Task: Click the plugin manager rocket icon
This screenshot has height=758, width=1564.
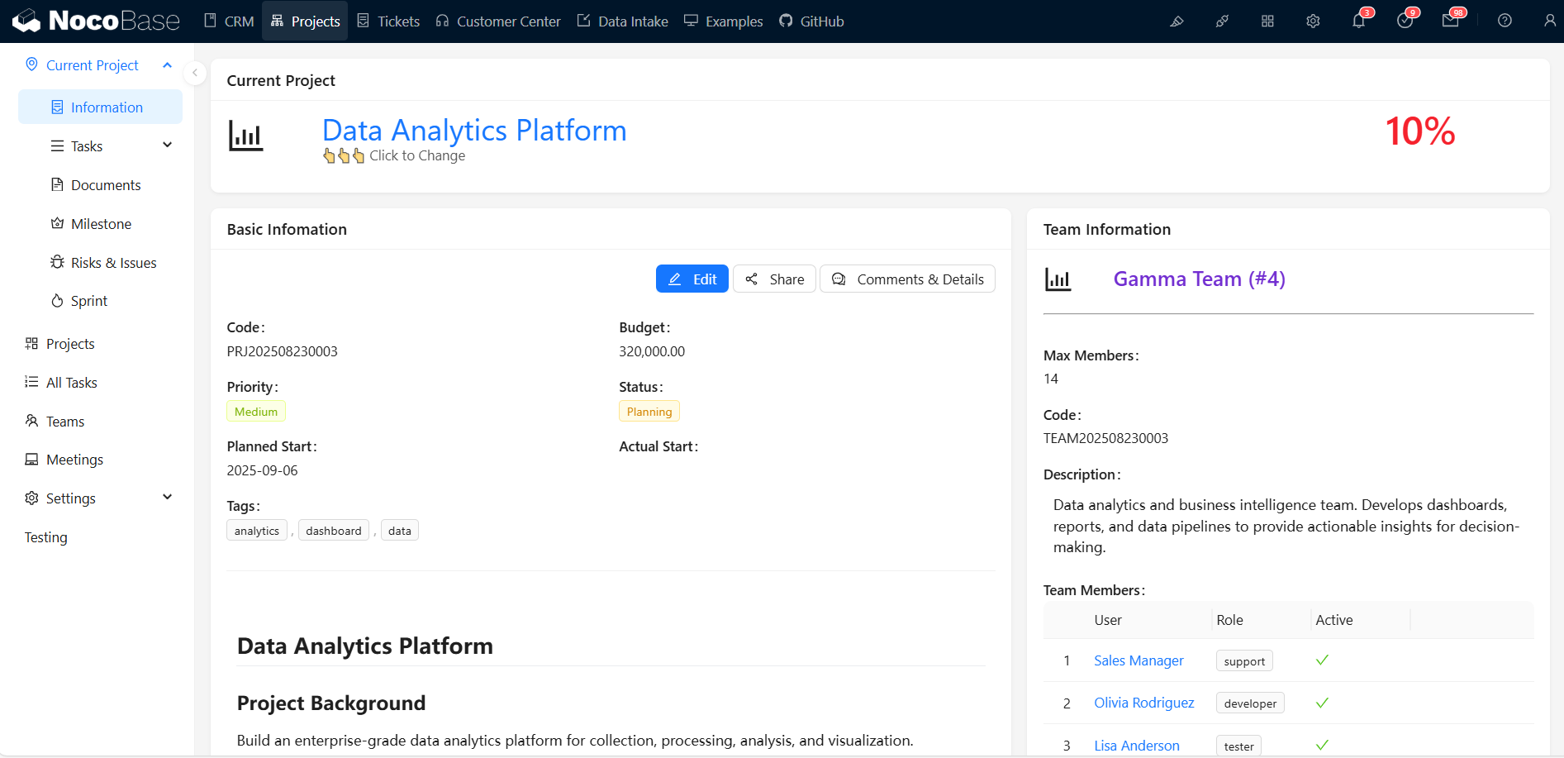Action: pyautogui.click(x=1222, y=21)
